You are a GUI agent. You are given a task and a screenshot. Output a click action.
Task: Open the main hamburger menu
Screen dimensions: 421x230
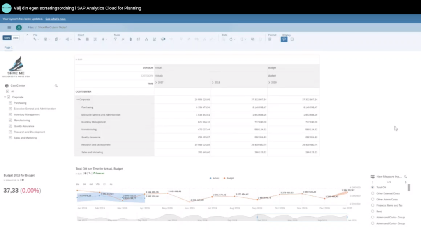click(x=9, y=28)
